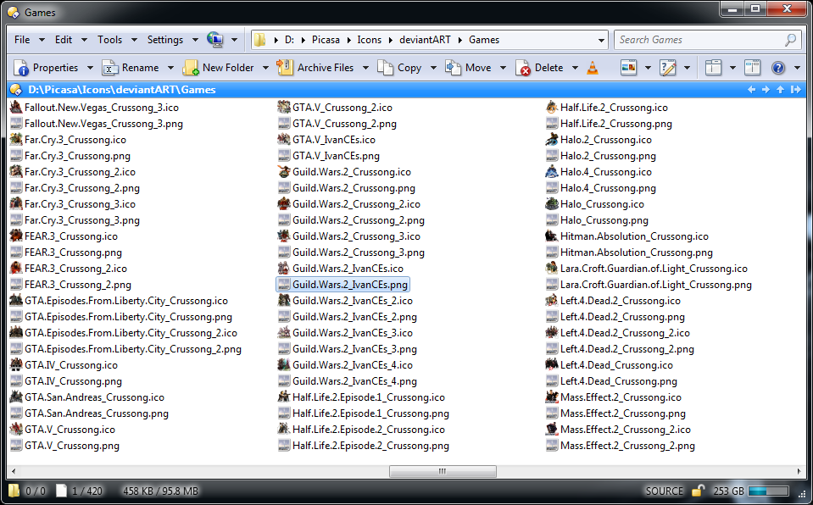813x505 pixels.
Task: Select Guild.Wars.2_IvanCEs.png file
Action: coord(342,284)
